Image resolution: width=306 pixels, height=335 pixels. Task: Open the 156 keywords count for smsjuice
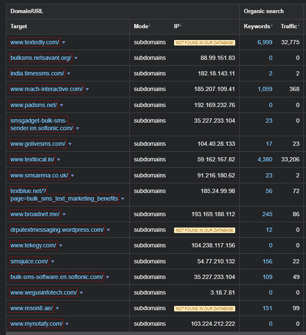click(267, 262)
